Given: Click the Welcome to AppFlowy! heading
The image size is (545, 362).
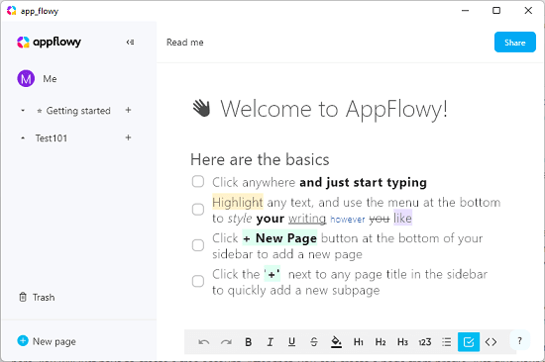Looking at the screenshot, I should click(x=334, y=109).
